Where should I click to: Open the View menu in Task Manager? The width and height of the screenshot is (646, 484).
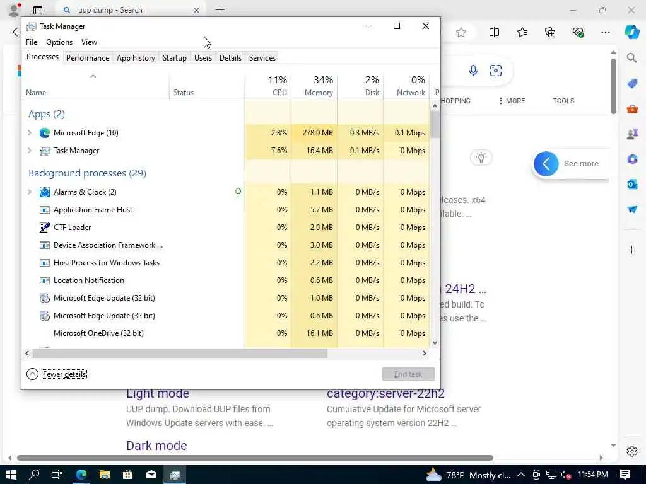coord(89,42)
